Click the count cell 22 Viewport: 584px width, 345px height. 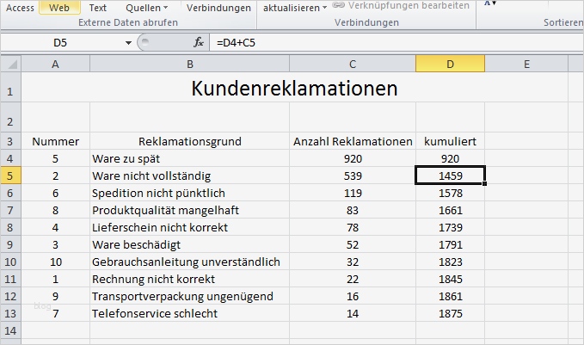tap(353, 279)
